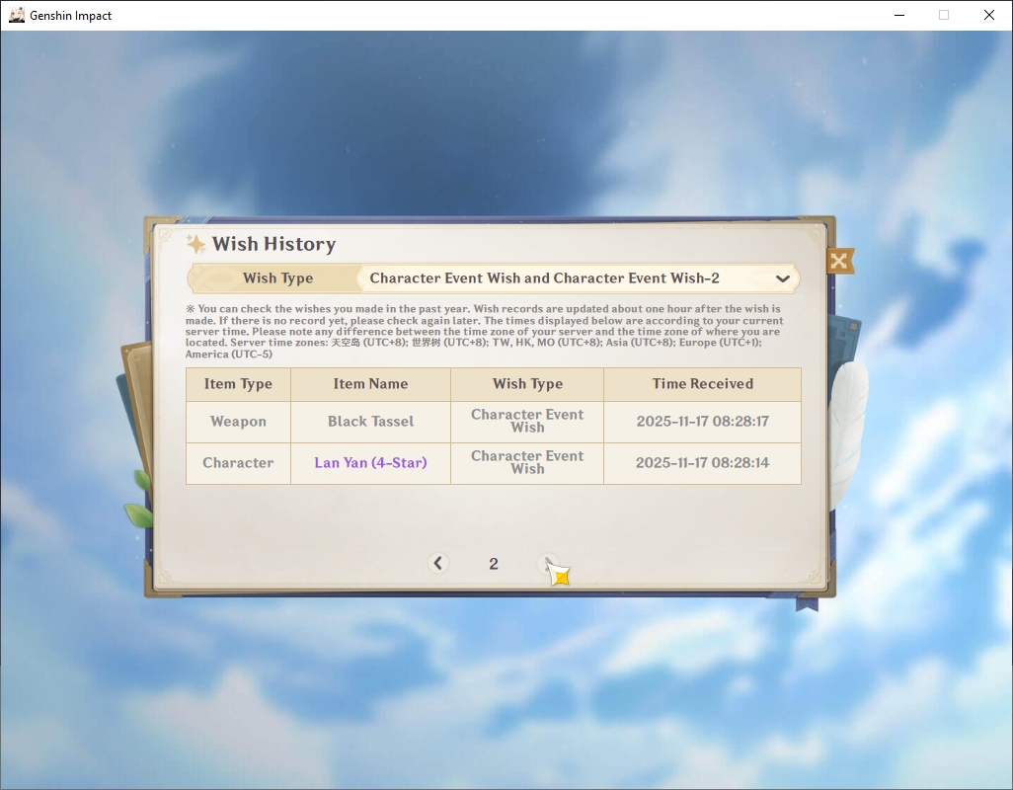
Task: Click page number 2 indicator
Action: (494, 564)
